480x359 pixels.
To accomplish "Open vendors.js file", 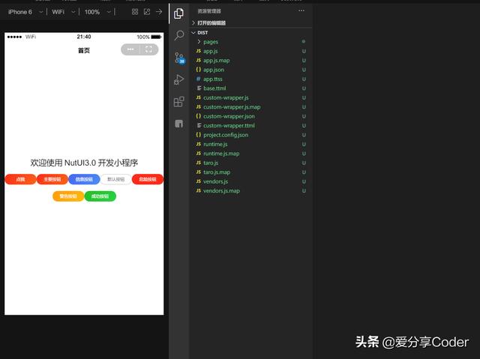I will [x=250, y=181].
